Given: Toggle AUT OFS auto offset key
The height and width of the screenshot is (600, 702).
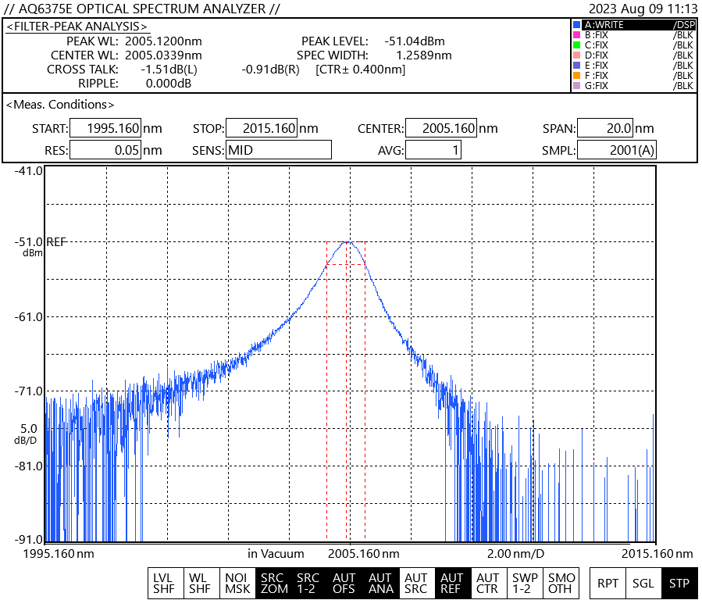Looking at the screenshot, I should click(x=344, y=584).
